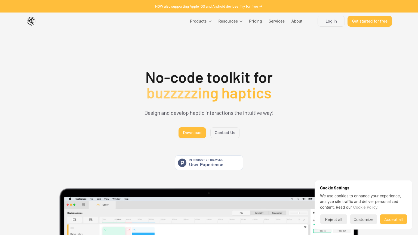The width and height of the screenshot is (418, 235).
Task: Click the timeline's right chevron arrow
Action: [x=304, y=220]
